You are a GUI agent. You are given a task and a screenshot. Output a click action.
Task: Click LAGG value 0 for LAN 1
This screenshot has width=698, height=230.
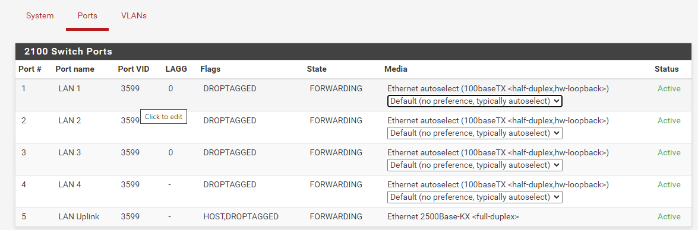pos(170,89)
